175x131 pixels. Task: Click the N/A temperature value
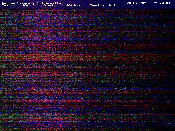pyautogui.click(x=25, y=5)
